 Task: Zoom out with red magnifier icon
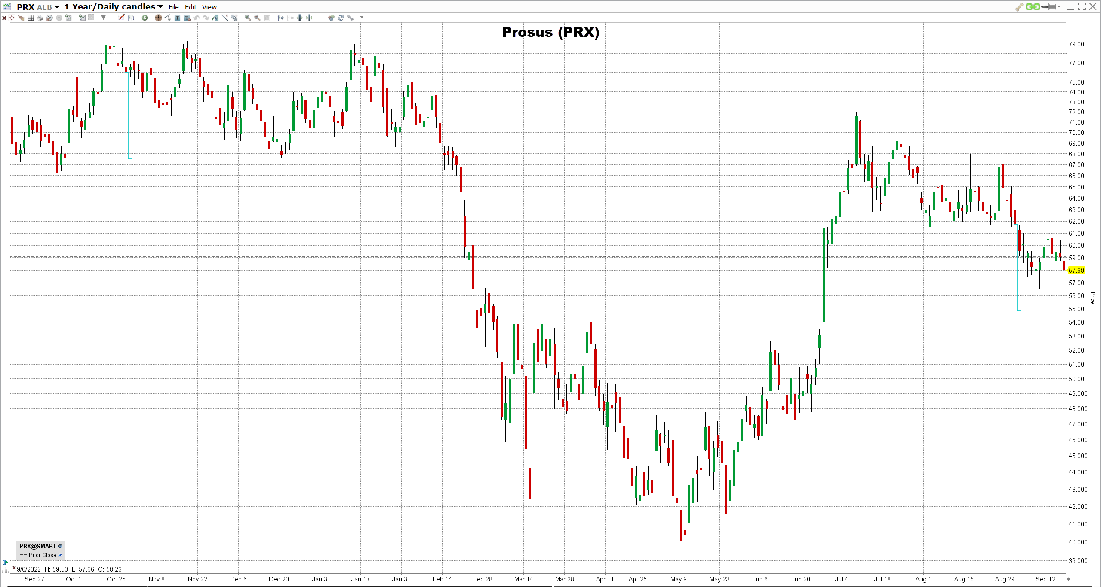pyautogui.click(x=257, y=18)
